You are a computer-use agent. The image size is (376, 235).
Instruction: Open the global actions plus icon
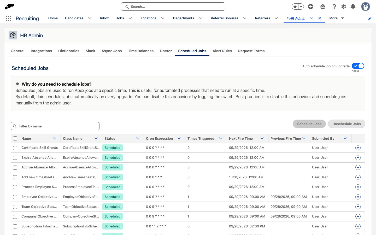click(x=311, y=7)
